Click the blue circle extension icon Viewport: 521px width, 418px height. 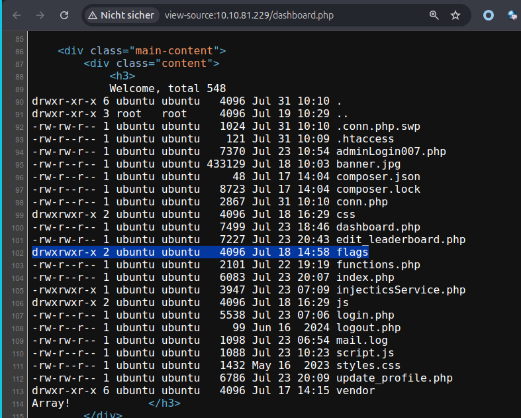(x=489, y=15)
